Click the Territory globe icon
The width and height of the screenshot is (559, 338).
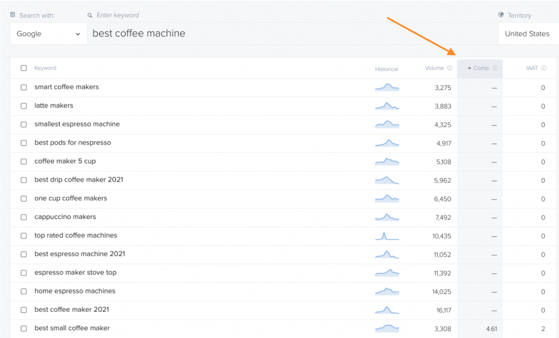coord(501,15)
